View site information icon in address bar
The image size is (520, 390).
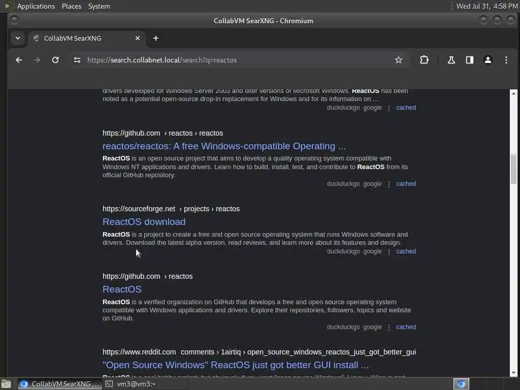(77, 60)
